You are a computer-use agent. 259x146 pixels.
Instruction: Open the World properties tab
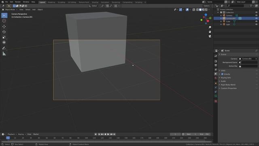[x=216, y=78]
